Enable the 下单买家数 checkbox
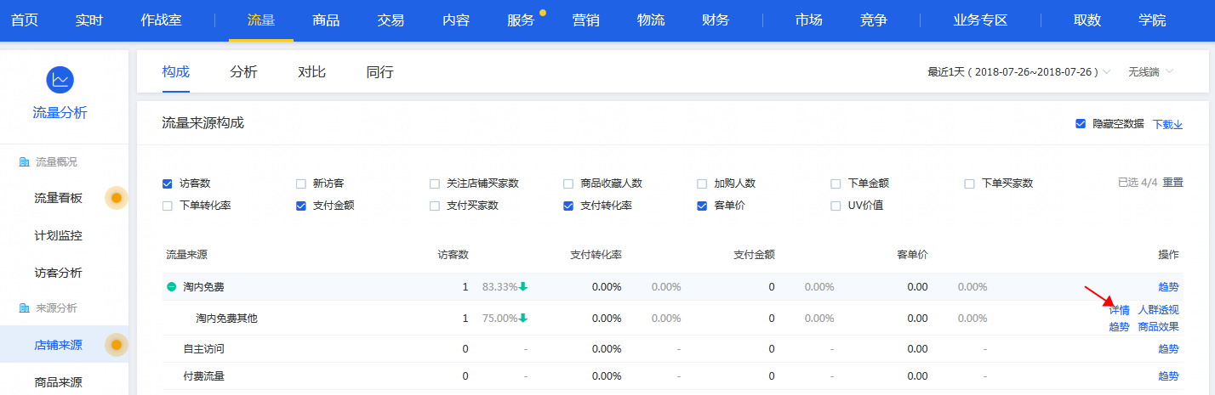1215x395 pixels. [969, 183]
